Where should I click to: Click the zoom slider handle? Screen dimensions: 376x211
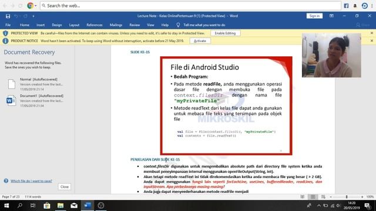(x=347, y=197)
